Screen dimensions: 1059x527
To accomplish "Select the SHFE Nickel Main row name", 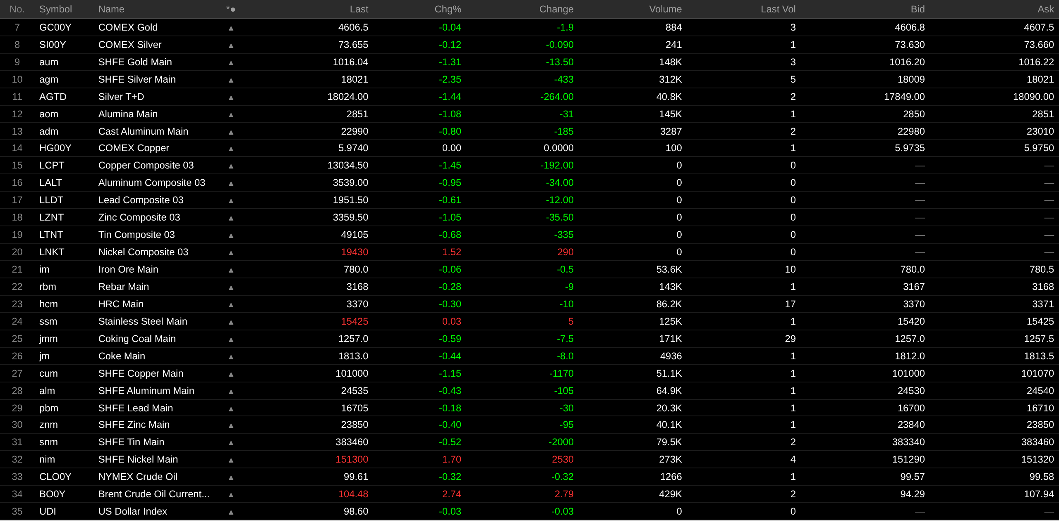I will tap(138, 459).
